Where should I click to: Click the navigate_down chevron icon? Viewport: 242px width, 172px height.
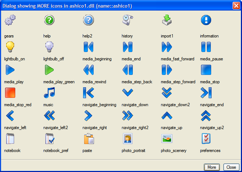(x=127, y=93)
